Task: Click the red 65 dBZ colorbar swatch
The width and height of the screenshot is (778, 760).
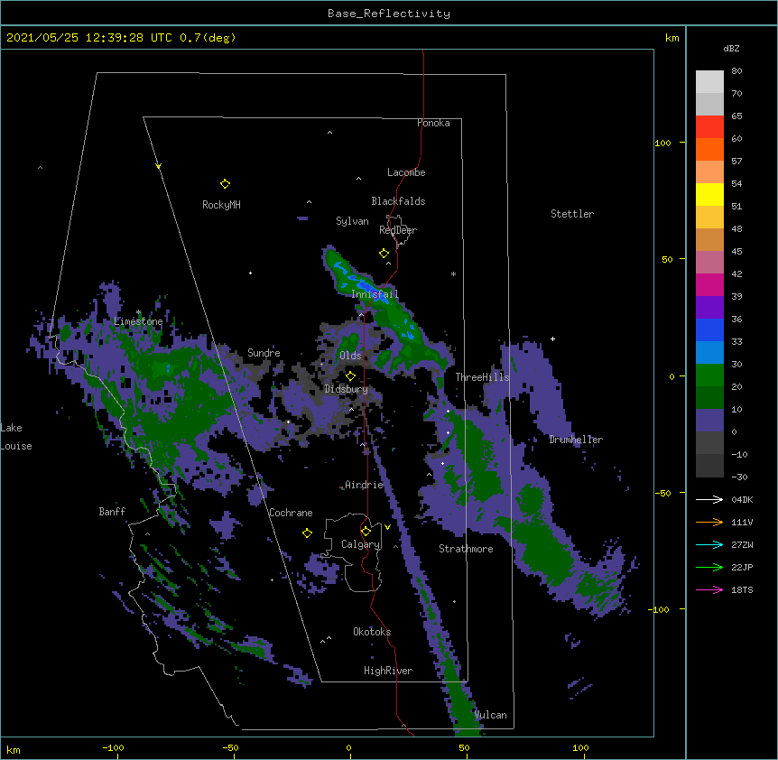Action: point(709,126)
